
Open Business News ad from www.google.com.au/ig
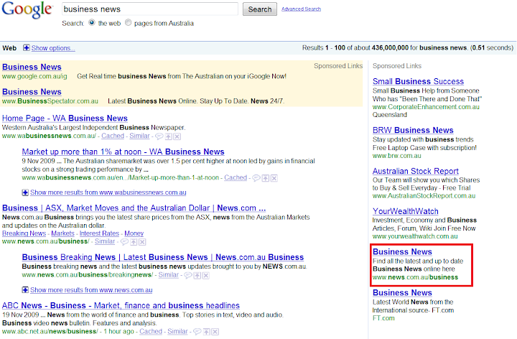tap(32, 67)
